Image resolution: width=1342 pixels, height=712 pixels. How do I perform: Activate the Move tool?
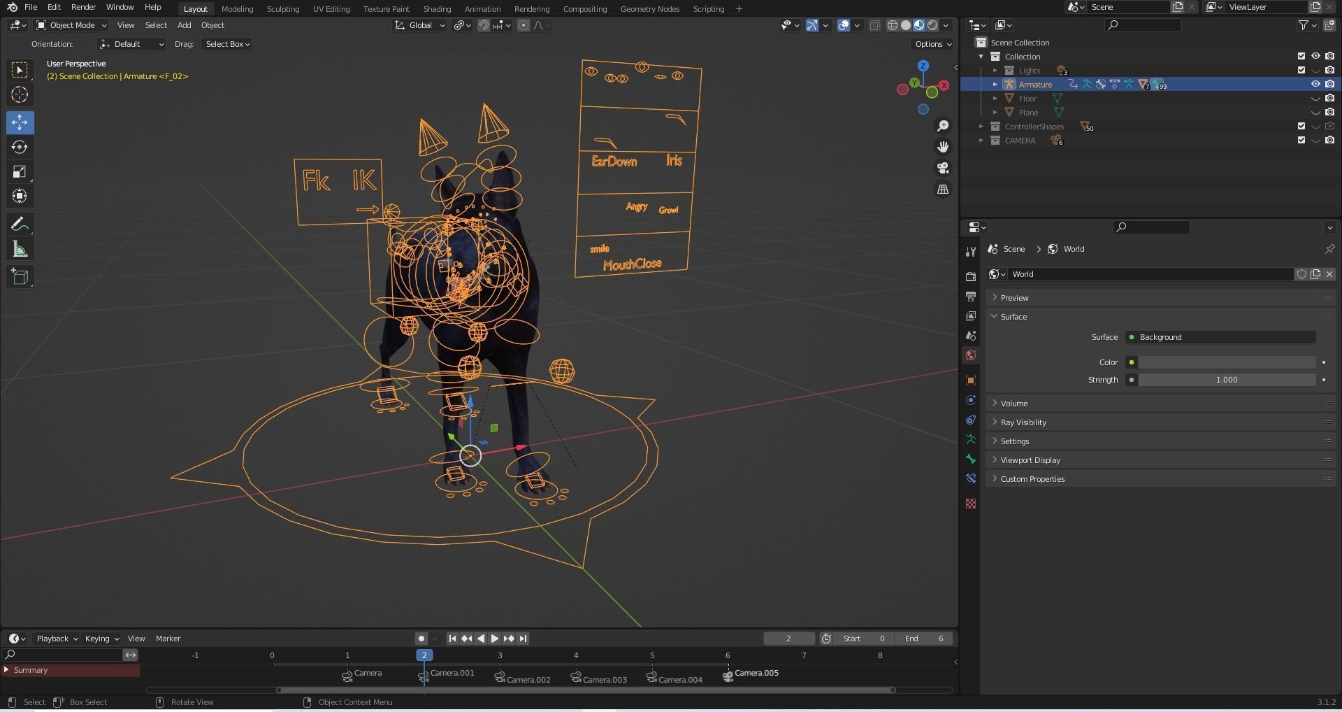(x=20, y=122)
